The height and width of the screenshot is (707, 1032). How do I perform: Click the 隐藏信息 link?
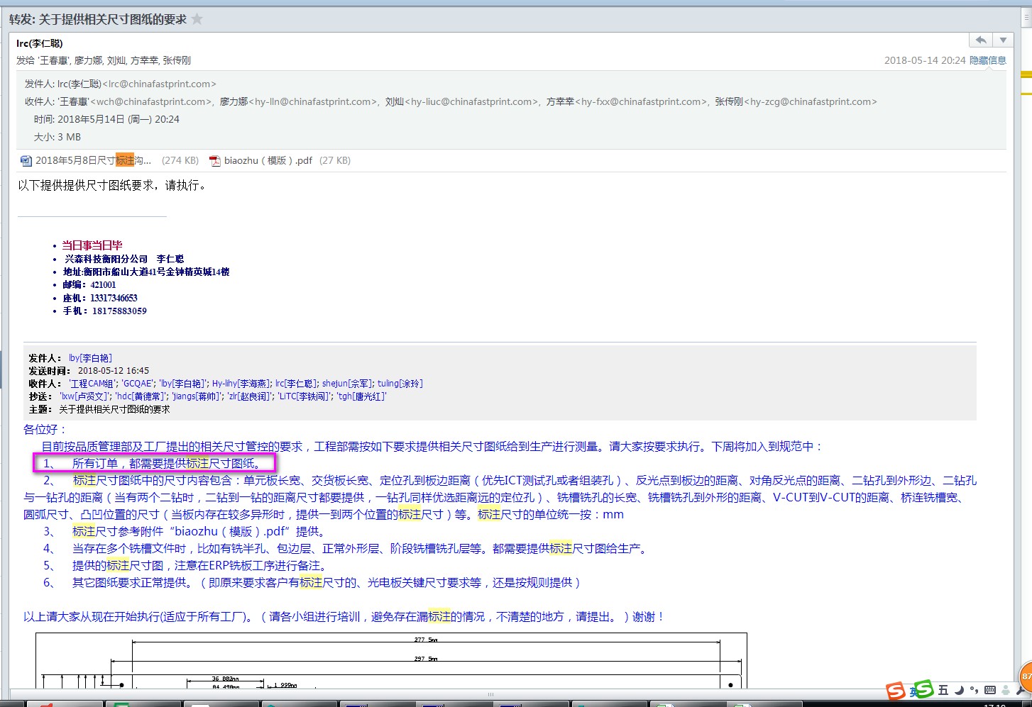[x=988, y=60]
